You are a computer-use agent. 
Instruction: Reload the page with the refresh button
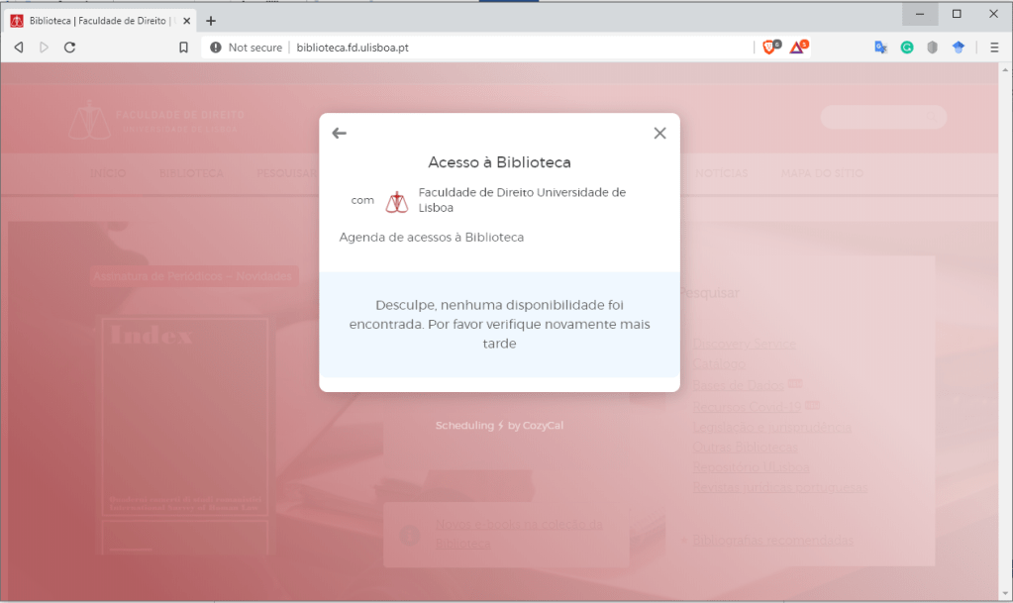pos(69,47)
